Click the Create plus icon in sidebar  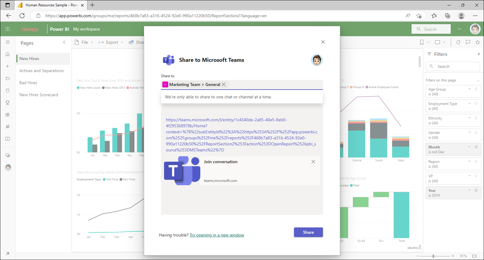click(8, 66)
